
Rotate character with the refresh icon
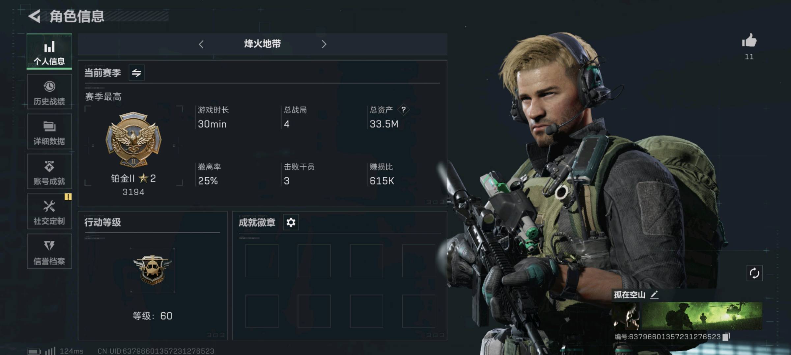754,273
